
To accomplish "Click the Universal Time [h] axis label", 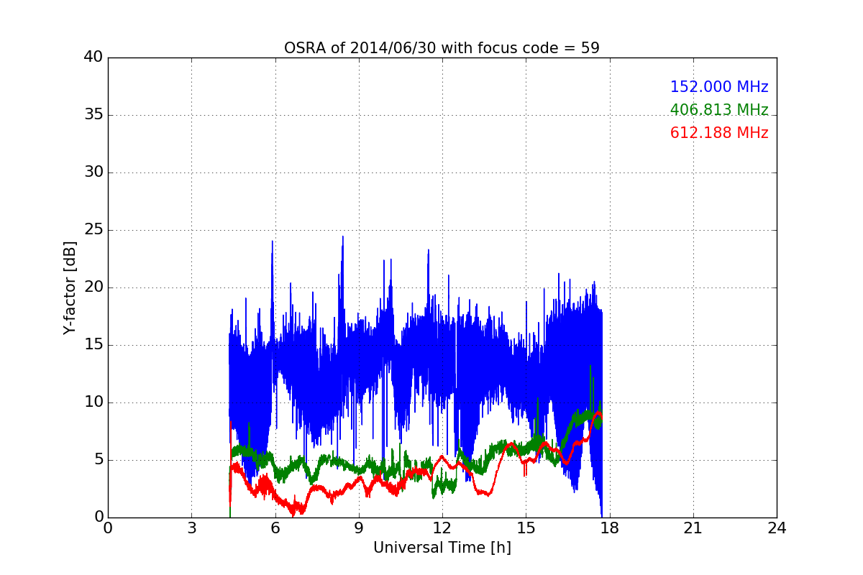I will pyautogui.click(x=442, y=548).
